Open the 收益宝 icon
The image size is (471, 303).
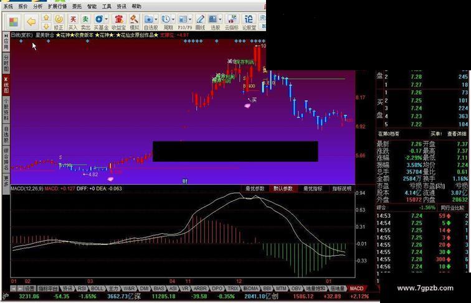click(x=118, y=19)
